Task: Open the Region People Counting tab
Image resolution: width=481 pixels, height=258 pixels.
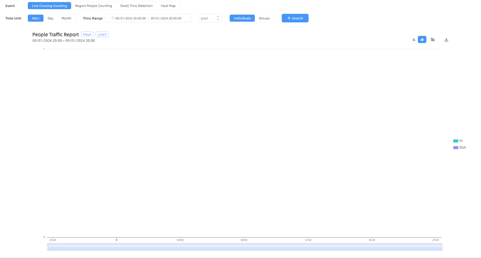Action: pyautogui.click(x=93, y=6)
